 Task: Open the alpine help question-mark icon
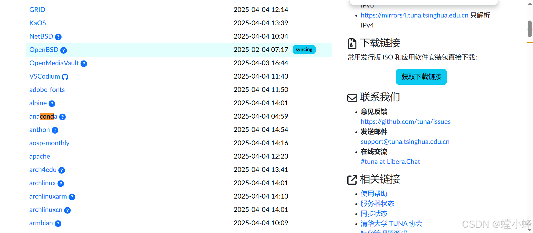click(x=52, y=103)
